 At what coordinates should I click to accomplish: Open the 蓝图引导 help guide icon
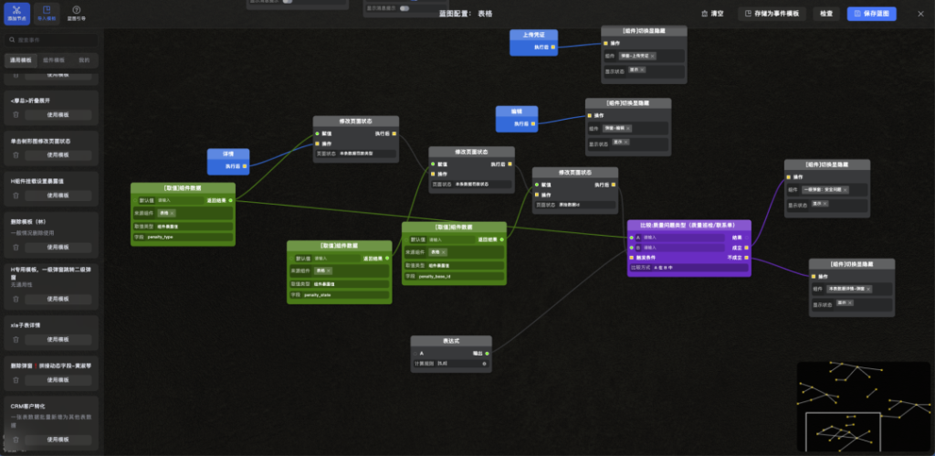pyautogui.click(x=77, y=13)
